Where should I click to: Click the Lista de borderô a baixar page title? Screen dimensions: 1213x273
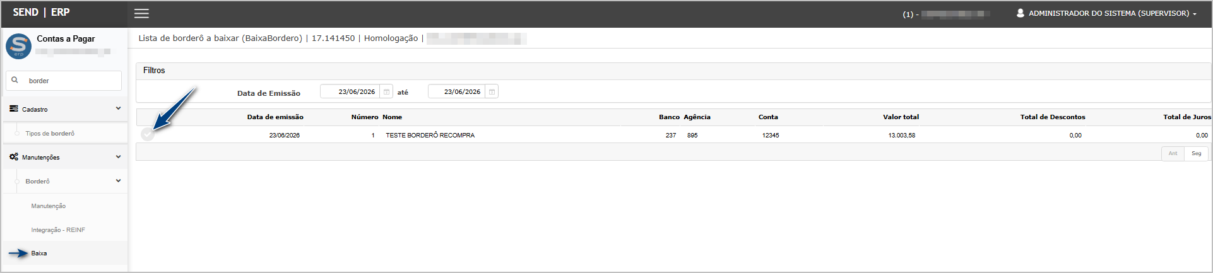(220, 38)
